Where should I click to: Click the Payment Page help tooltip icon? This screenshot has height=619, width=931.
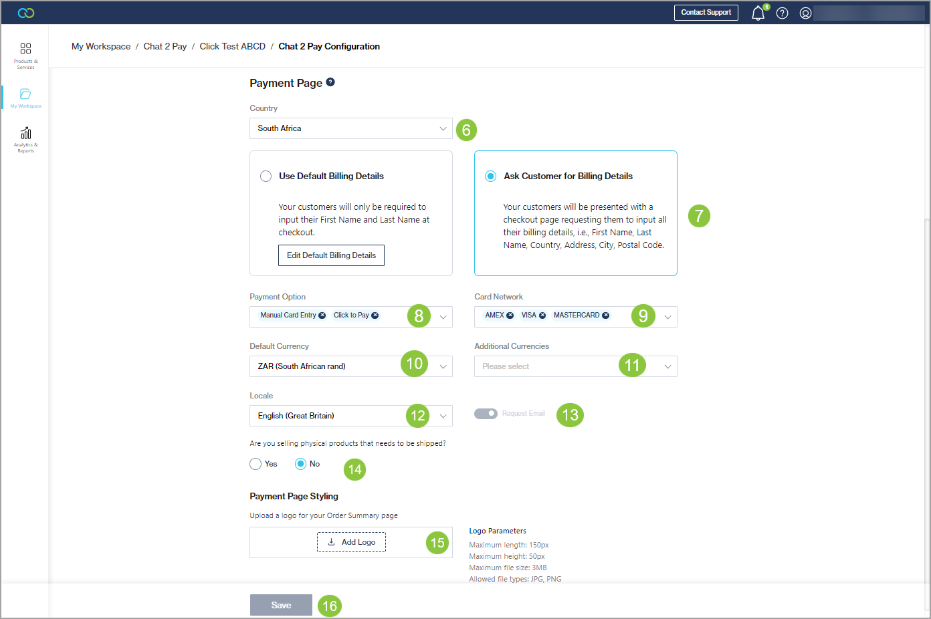pos(330,82)
